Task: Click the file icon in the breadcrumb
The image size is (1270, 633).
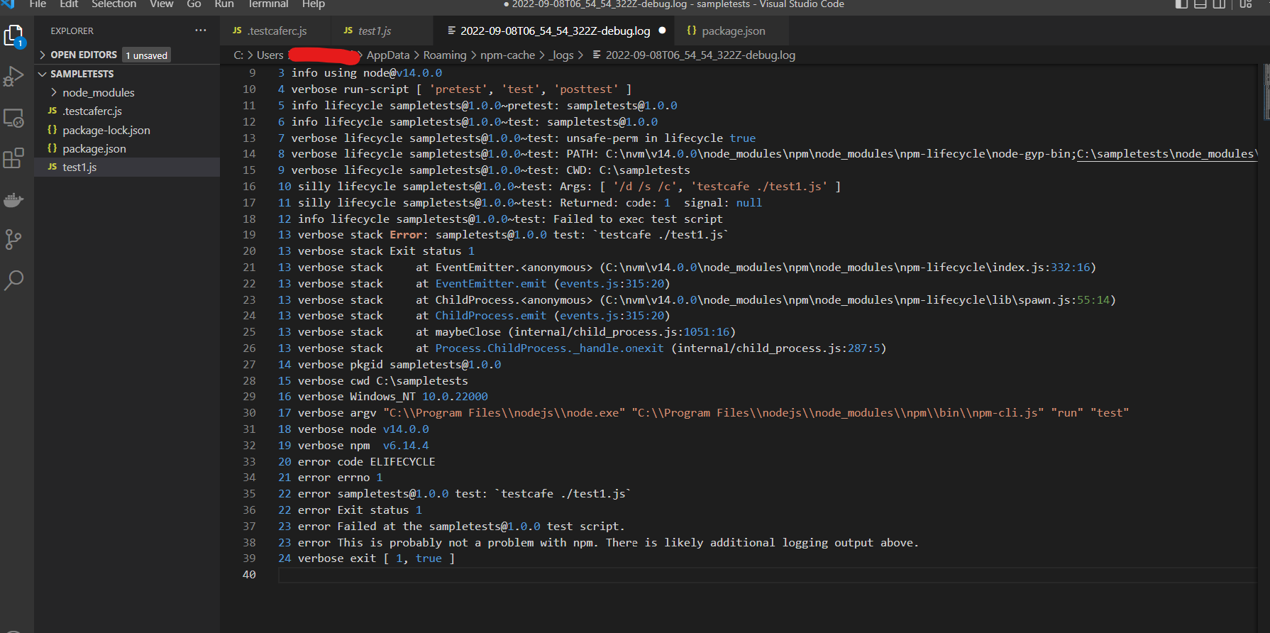Action: click(597, 55)
